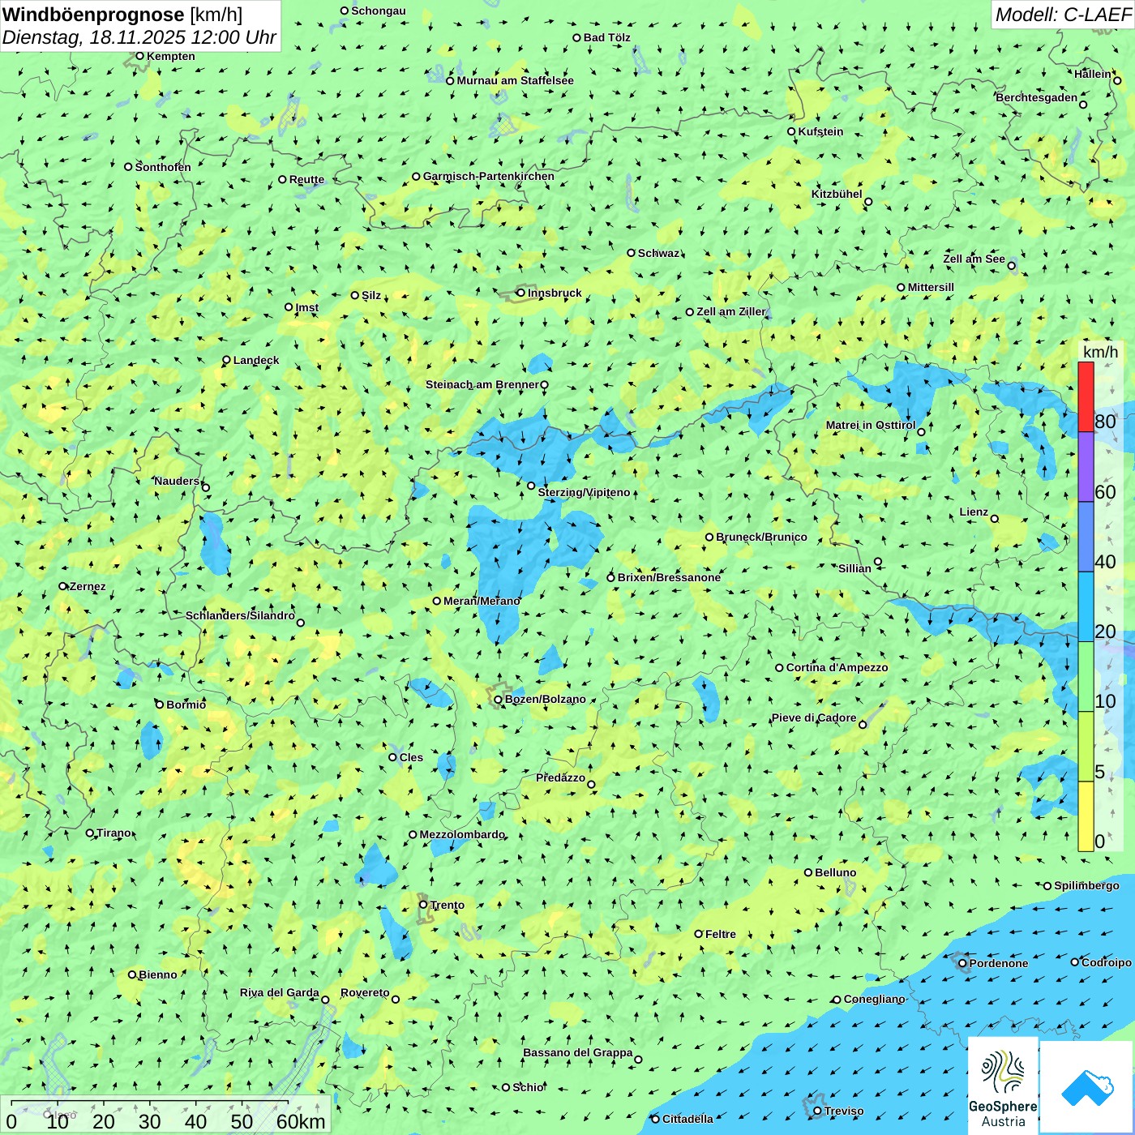Click the Kitzbühel label

837,194
